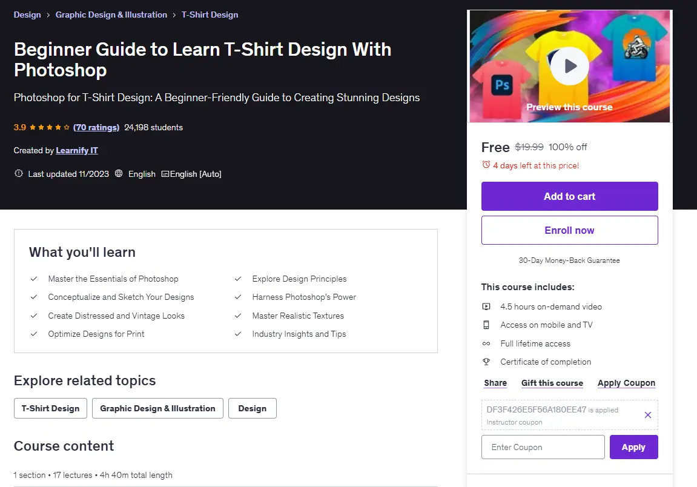Image resolution: width=697 pixels, height=487 pixels.
Task: Click the '4.5 hours on-demand video' text
Action: (550, 306)
